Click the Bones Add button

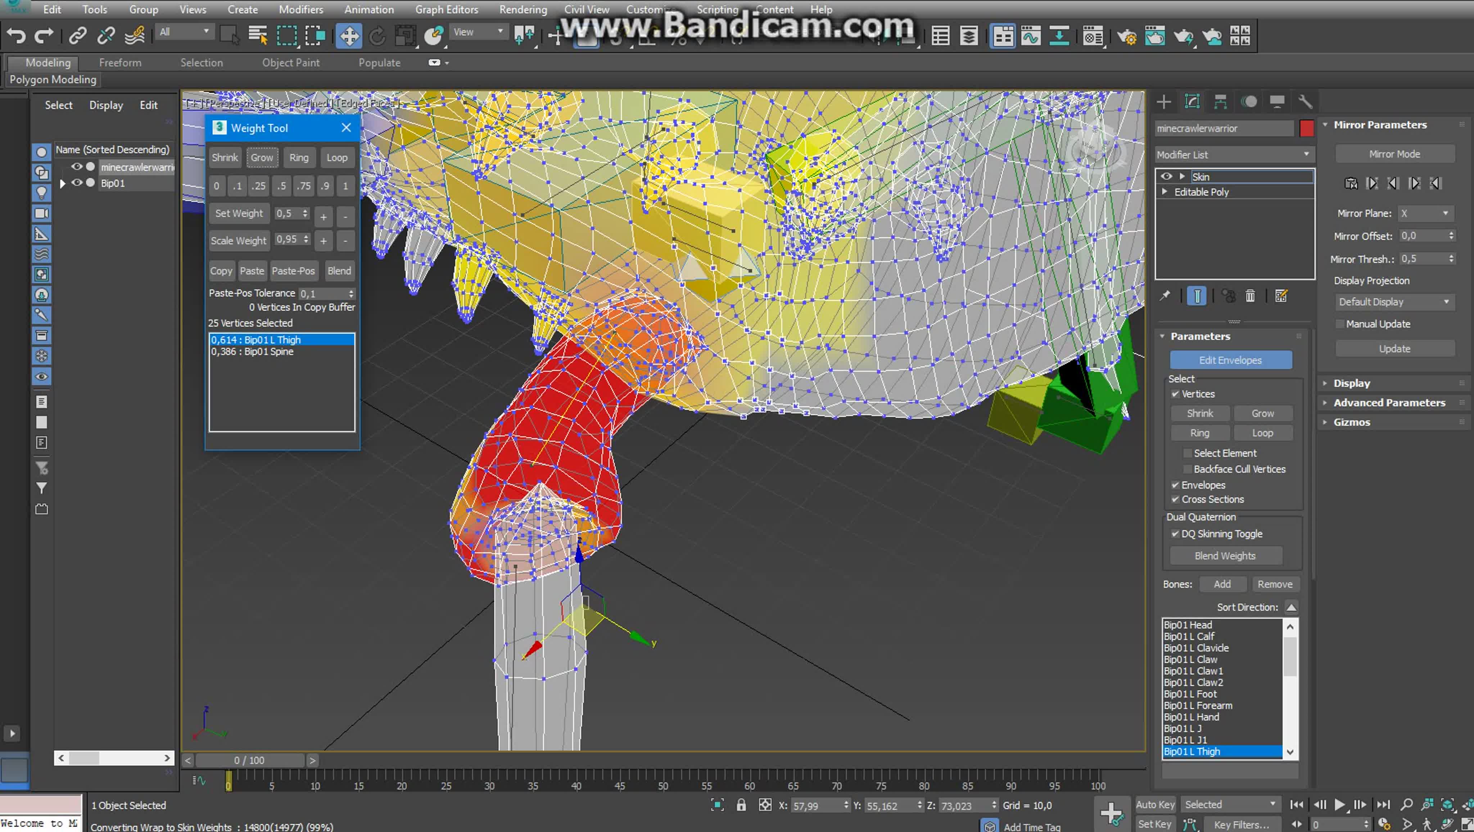(1222, 584)
